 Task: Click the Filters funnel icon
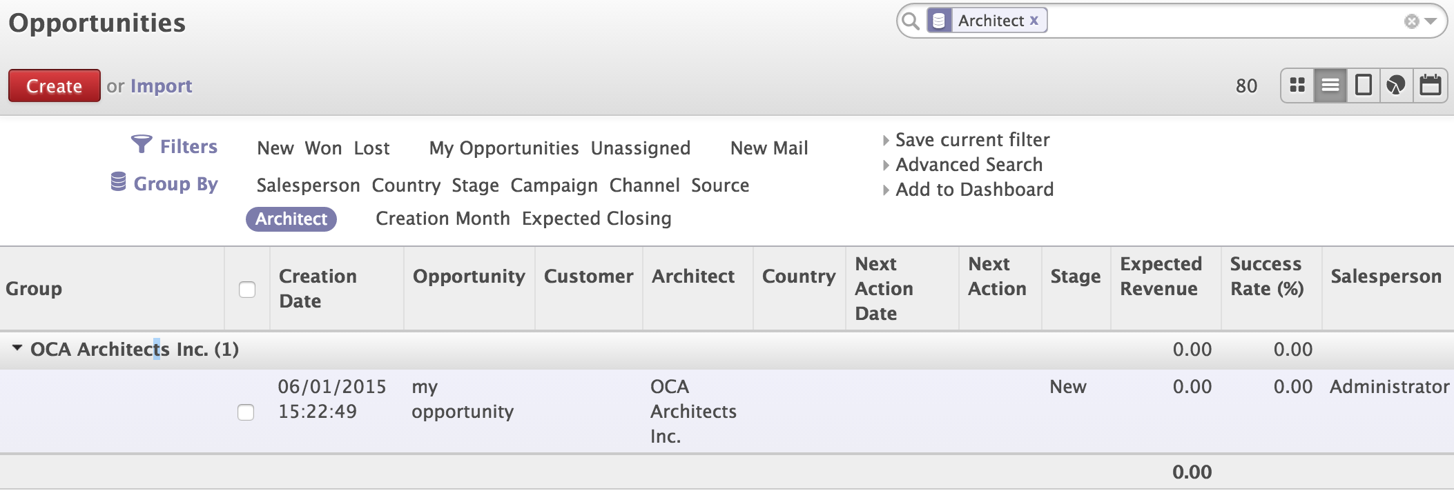tap(141, 144)
